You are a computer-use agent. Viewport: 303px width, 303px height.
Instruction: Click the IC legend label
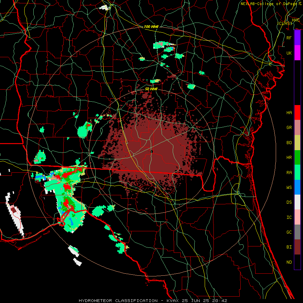point(289,217)
